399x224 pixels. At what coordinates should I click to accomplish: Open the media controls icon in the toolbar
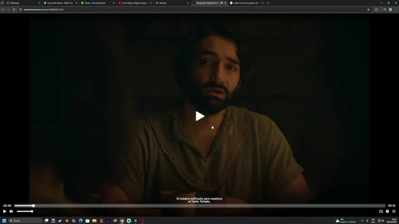(385, 10)
